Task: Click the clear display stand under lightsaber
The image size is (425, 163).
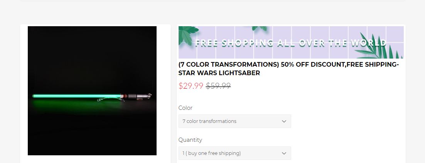Action: point(111,99)
